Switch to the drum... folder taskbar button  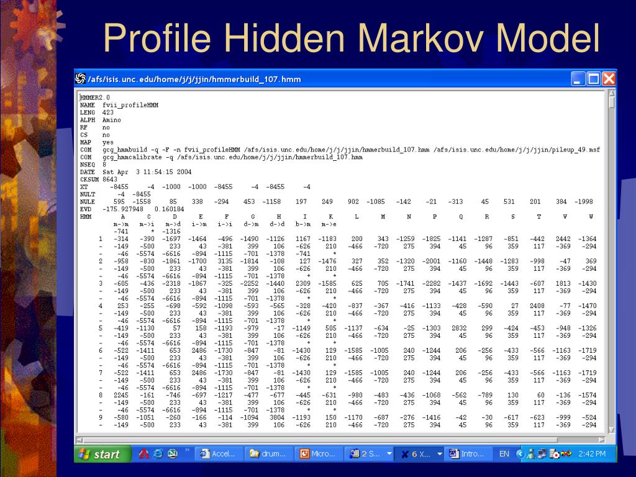[270, 454]
